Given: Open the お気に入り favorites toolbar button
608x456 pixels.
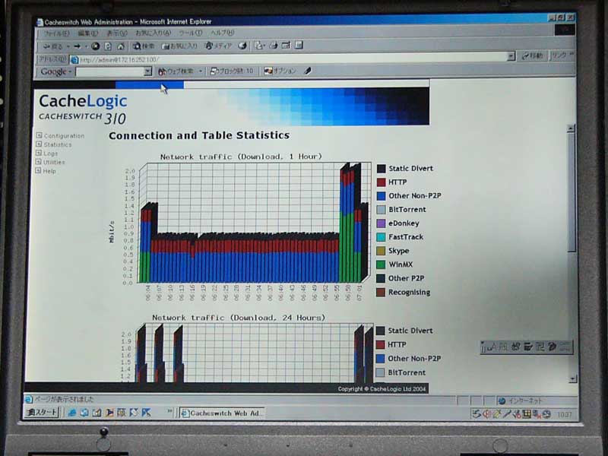Looking at the screenshot, I should (x=179, y=46).
